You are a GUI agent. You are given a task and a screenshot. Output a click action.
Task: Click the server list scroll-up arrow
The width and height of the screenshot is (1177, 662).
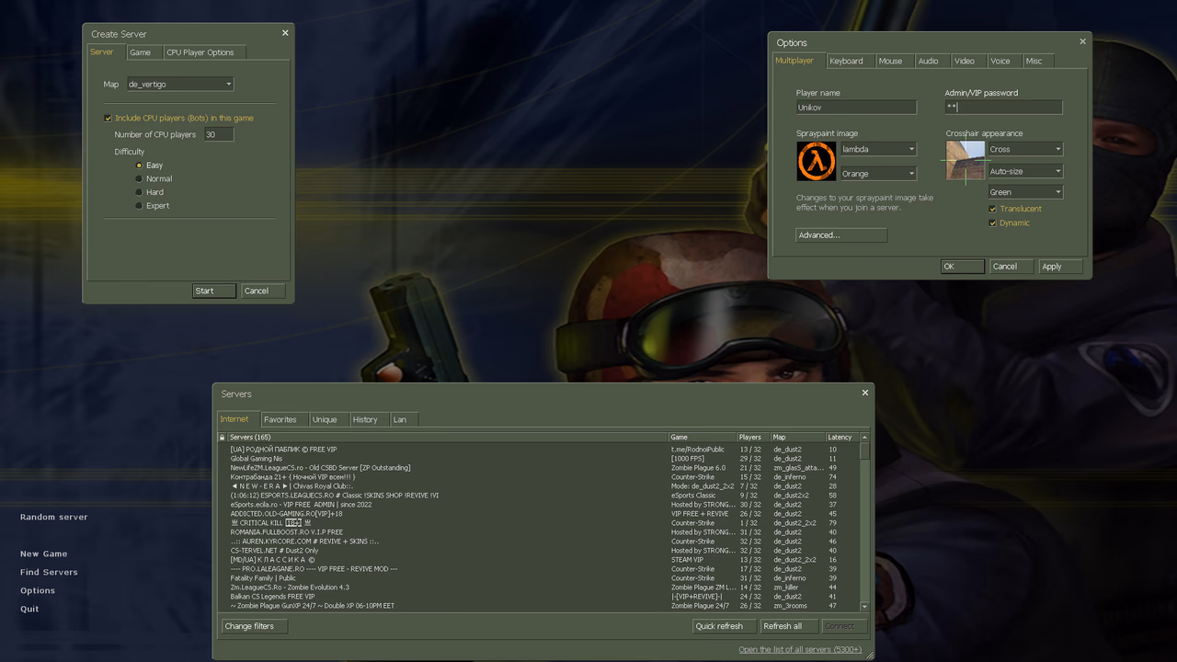[x=864, y=438]
